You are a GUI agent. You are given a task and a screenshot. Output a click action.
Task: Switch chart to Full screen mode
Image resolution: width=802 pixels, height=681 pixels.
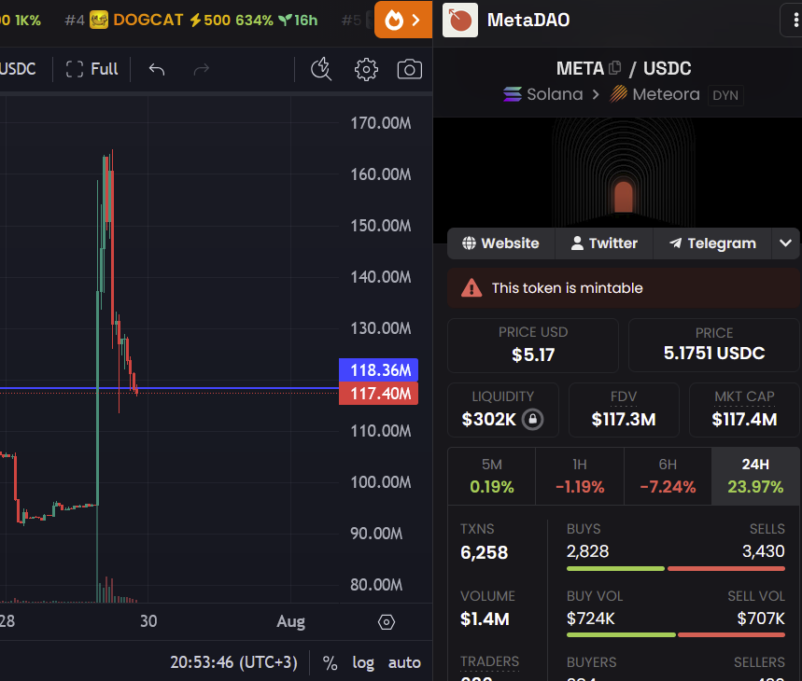[x=92, y=69]
